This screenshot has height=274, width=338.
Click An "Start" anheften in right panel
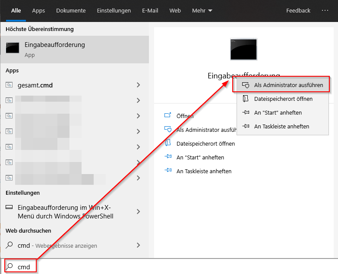tap(200, 157)
